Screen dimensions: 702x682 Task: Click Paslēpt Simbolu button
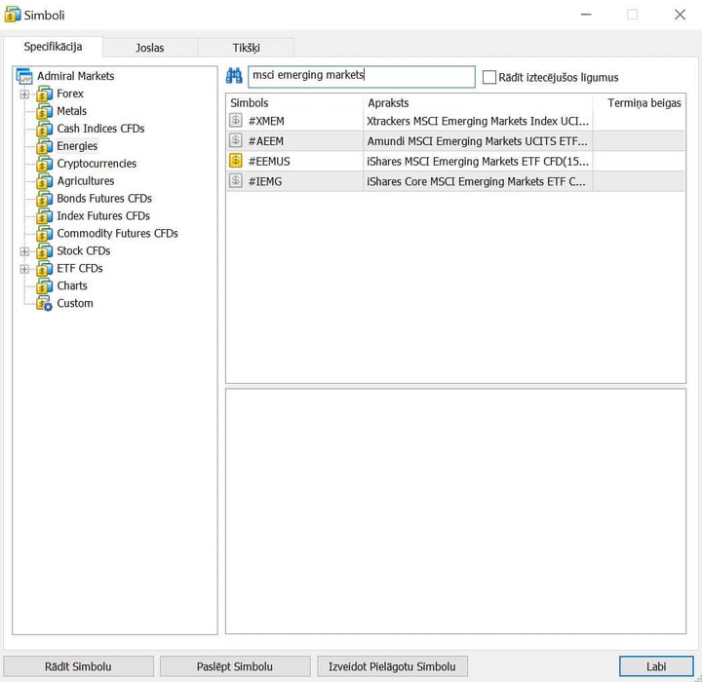[x=235, y=666]
